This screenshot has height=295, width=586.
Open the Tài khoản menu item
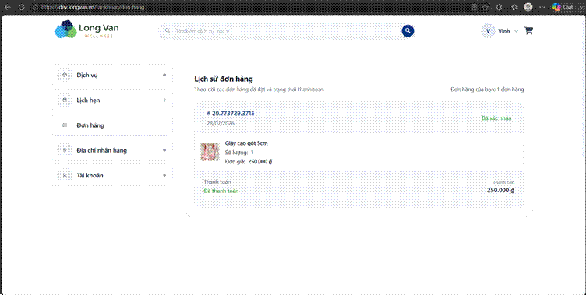click(111, 175)
